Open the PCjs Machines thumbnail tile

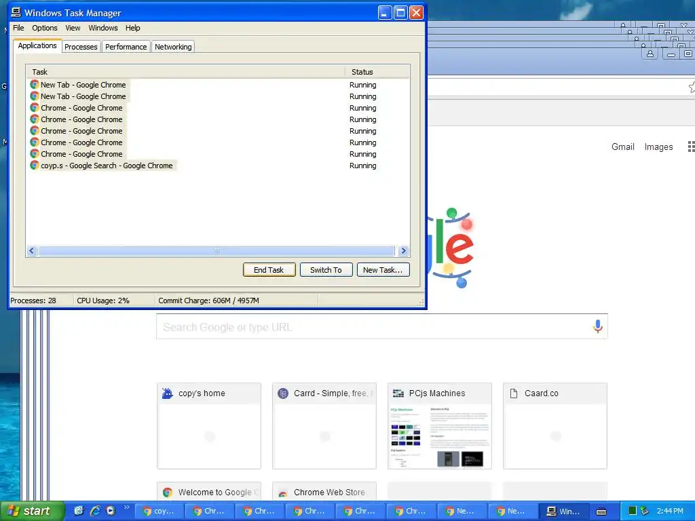point(440,426)
